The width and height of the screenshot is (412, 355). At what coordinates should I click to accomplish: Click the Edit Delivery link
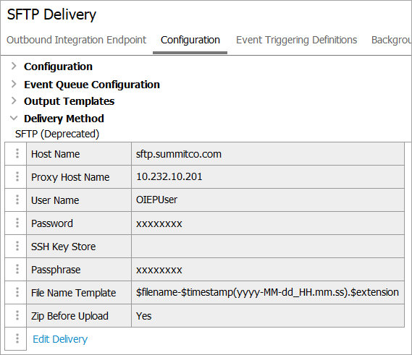pos(60,339)
